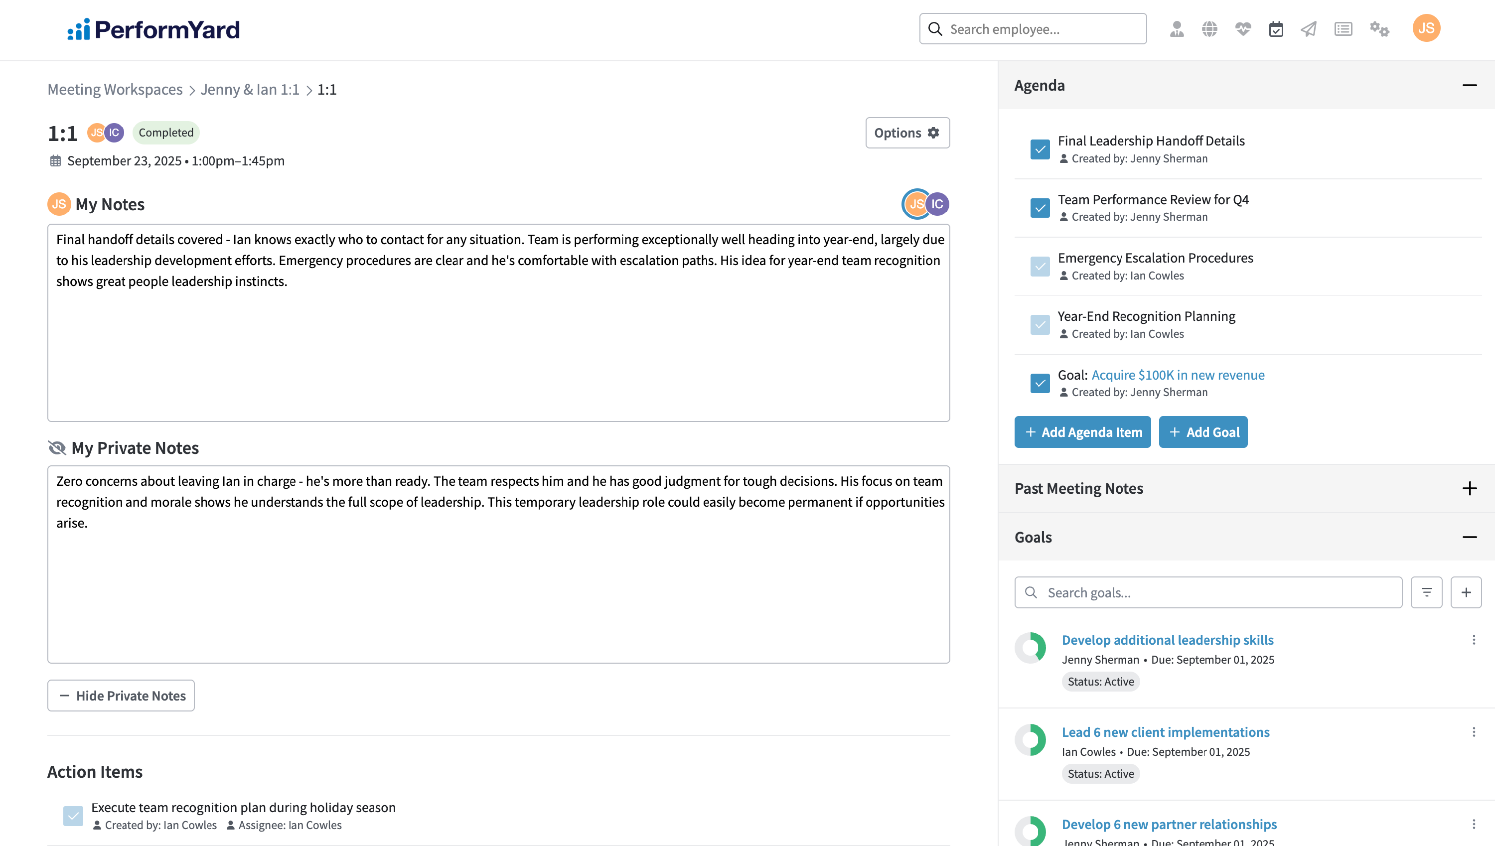Uncheck Final Leadership Handoff Details agenda item
Viewport: 1495px width, 846px height.
point(1040,149)
